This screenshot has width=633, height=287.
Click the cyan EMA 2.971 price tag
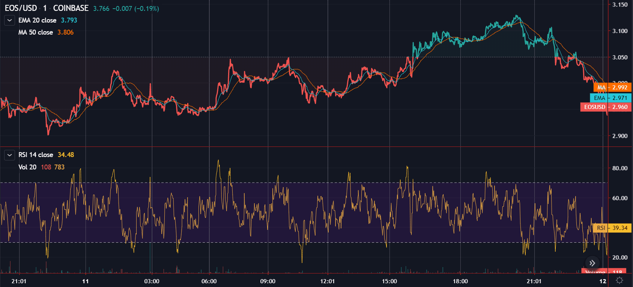[x=611, y=98]
